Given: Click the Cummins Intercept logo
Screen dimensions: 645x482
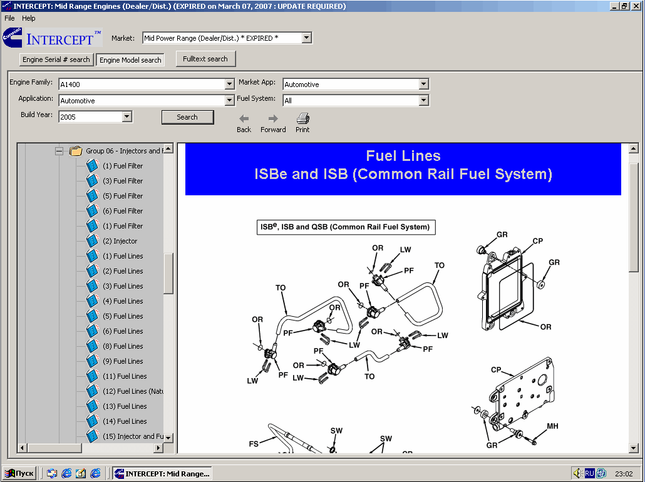Looking at the screenshot, I should tap(53, 38).
